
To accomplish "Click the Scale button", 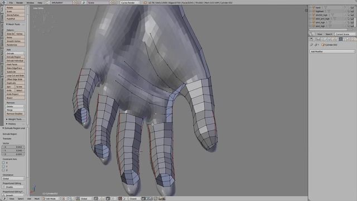I will (x=15, y=11).
